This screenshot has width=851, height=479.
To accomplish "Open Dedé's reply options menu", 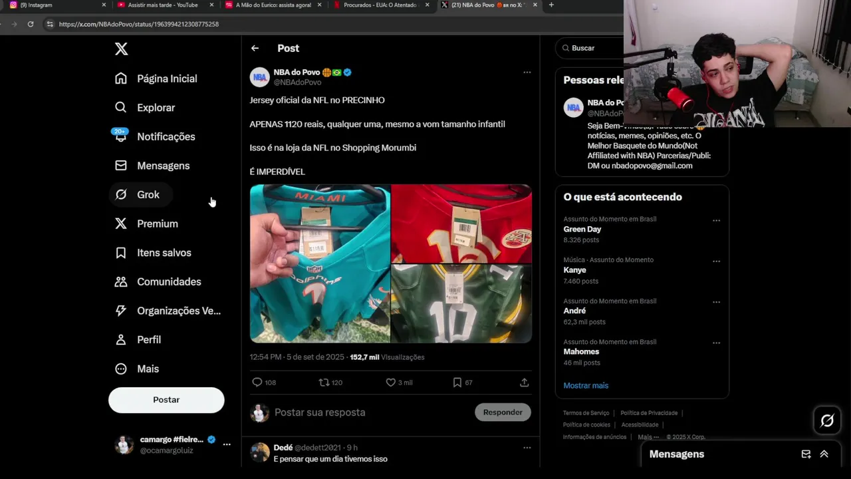I will tap(527, 448).
